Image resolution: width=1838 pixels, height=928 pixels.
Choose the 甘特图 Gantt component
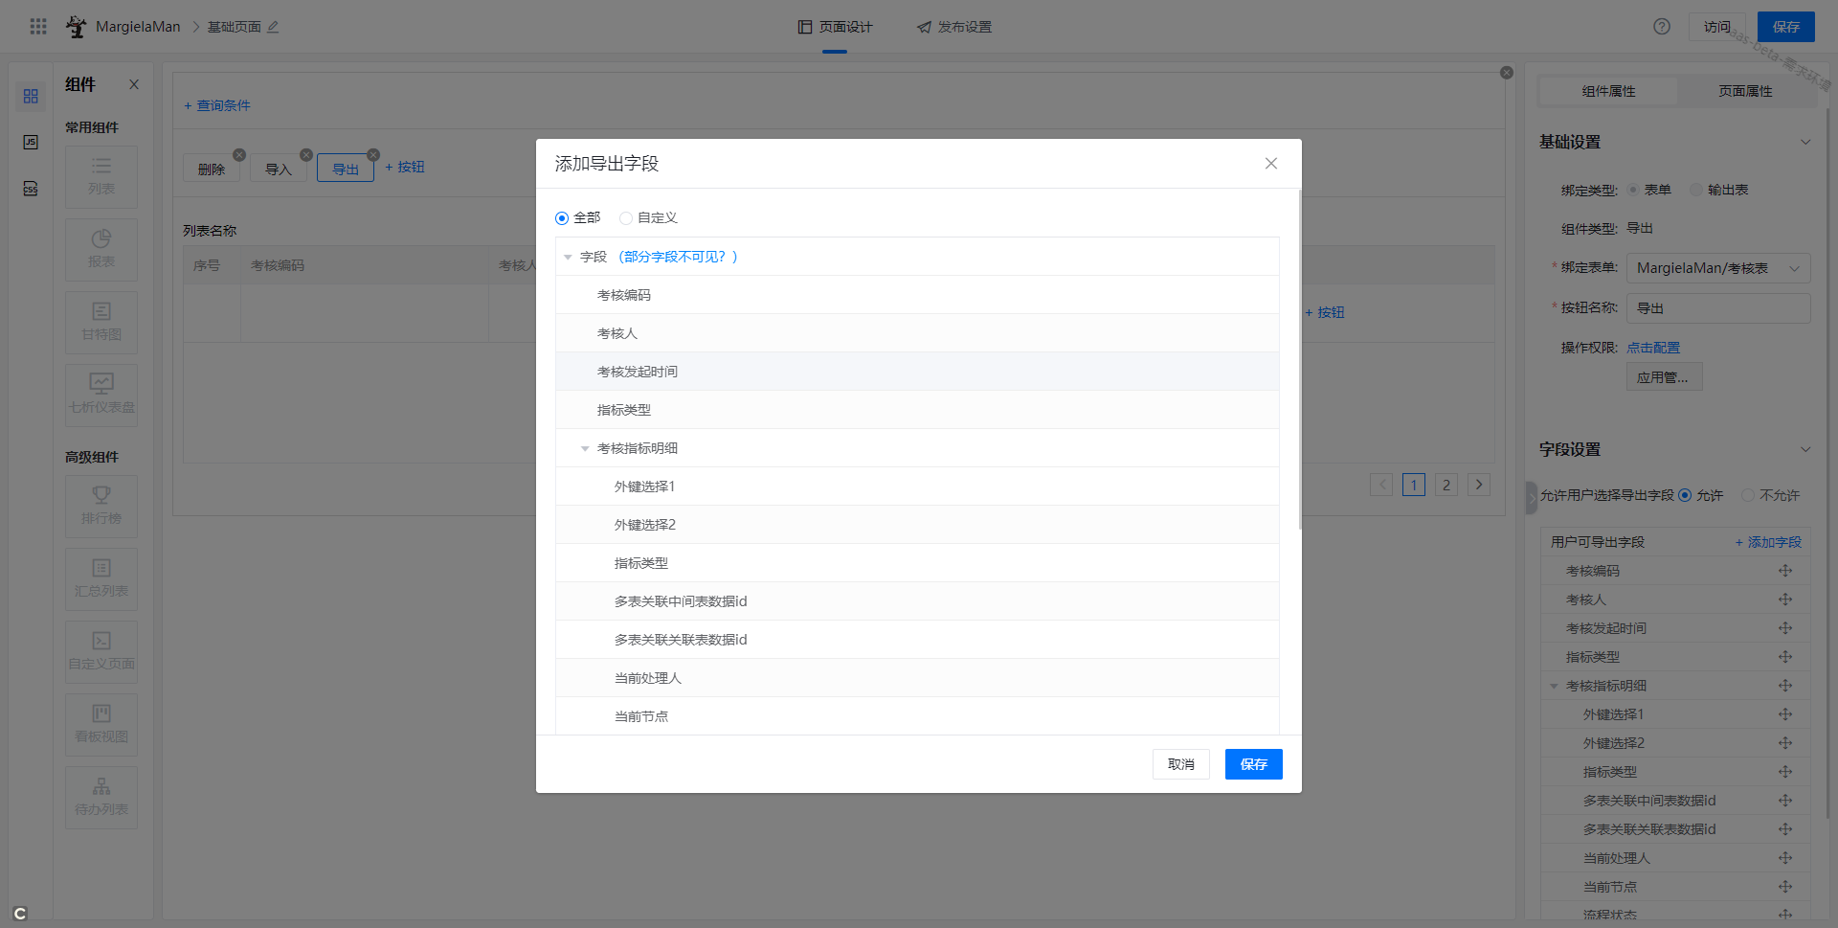pyautogui.click(x=101, y=323)
